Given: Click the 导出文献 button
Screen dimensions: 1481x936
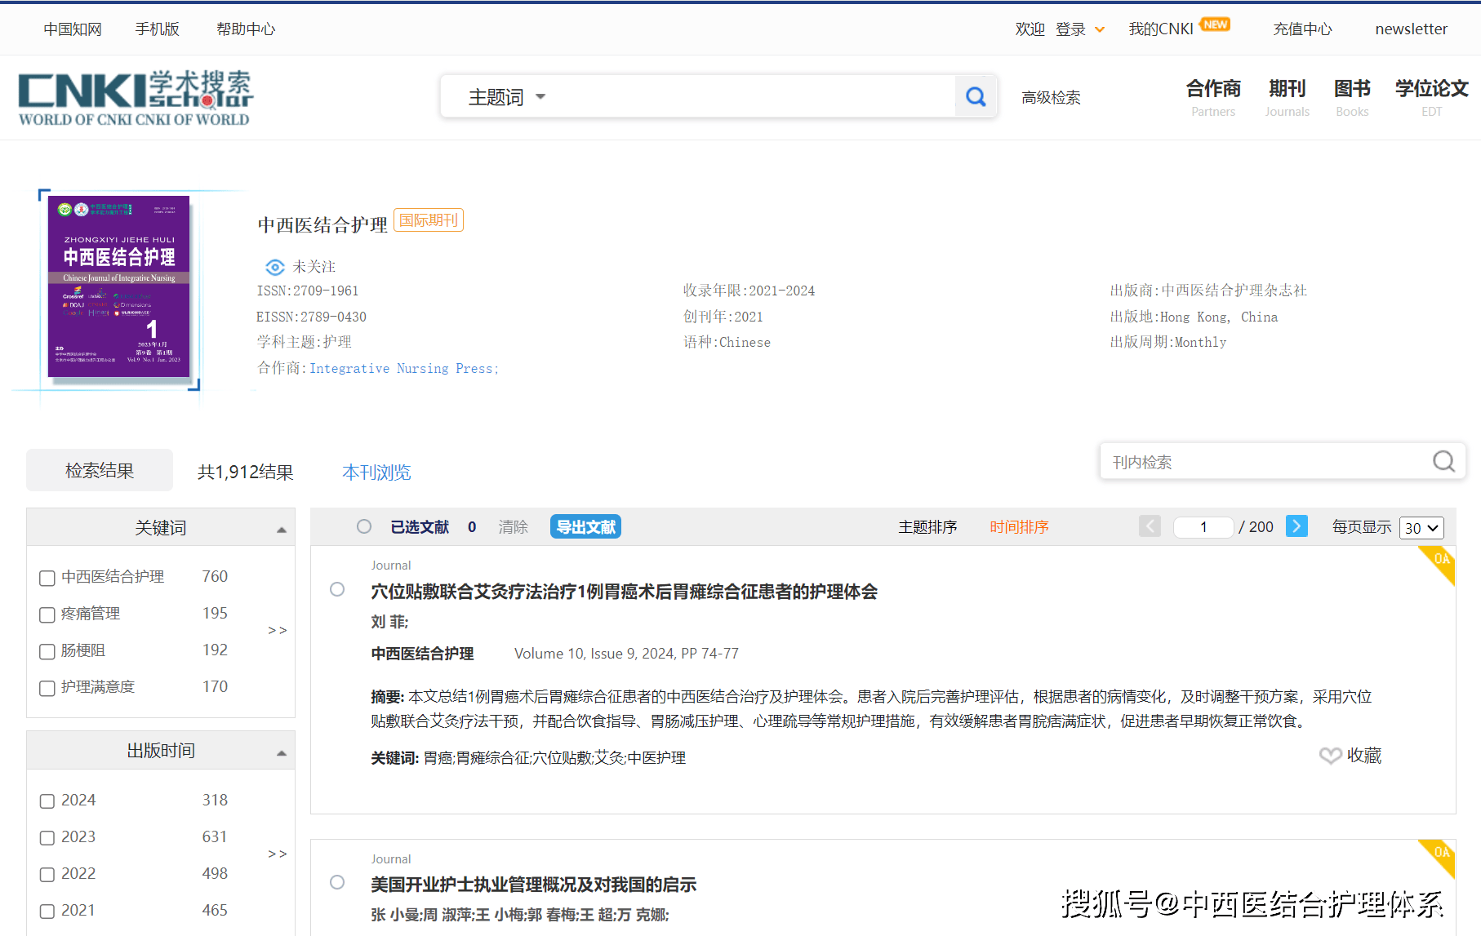Looking at the screenshot, I should pyautogui.click(x=585, y=526).
